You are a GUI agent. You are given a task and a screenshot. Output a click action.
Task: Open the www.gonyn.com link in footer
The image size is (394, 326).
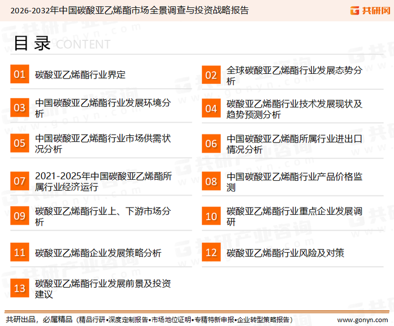point(362,320)
